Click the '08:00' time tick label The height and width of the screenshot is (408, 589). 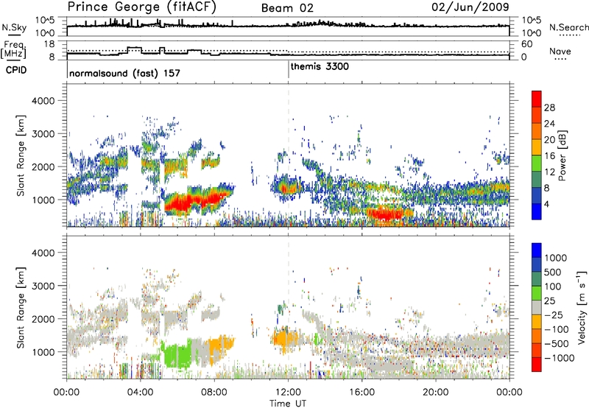coord(214,393)
